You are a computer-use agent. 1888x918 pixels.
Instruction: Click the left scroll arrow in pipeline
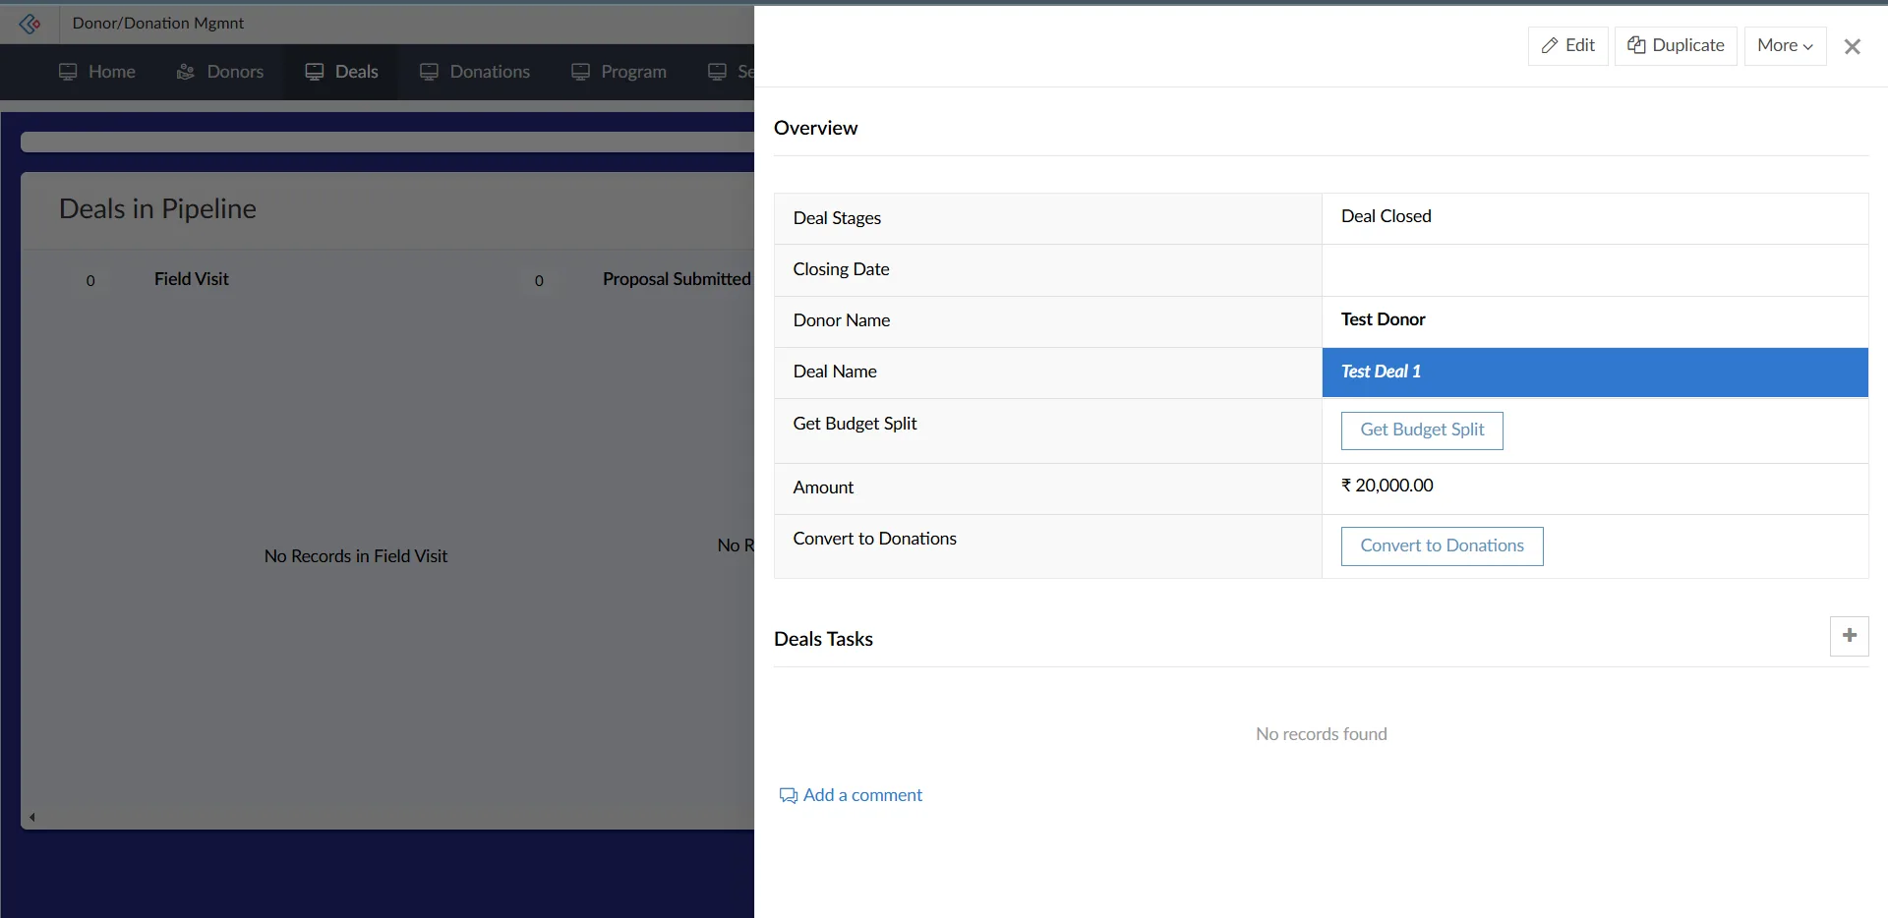point(32,817)
